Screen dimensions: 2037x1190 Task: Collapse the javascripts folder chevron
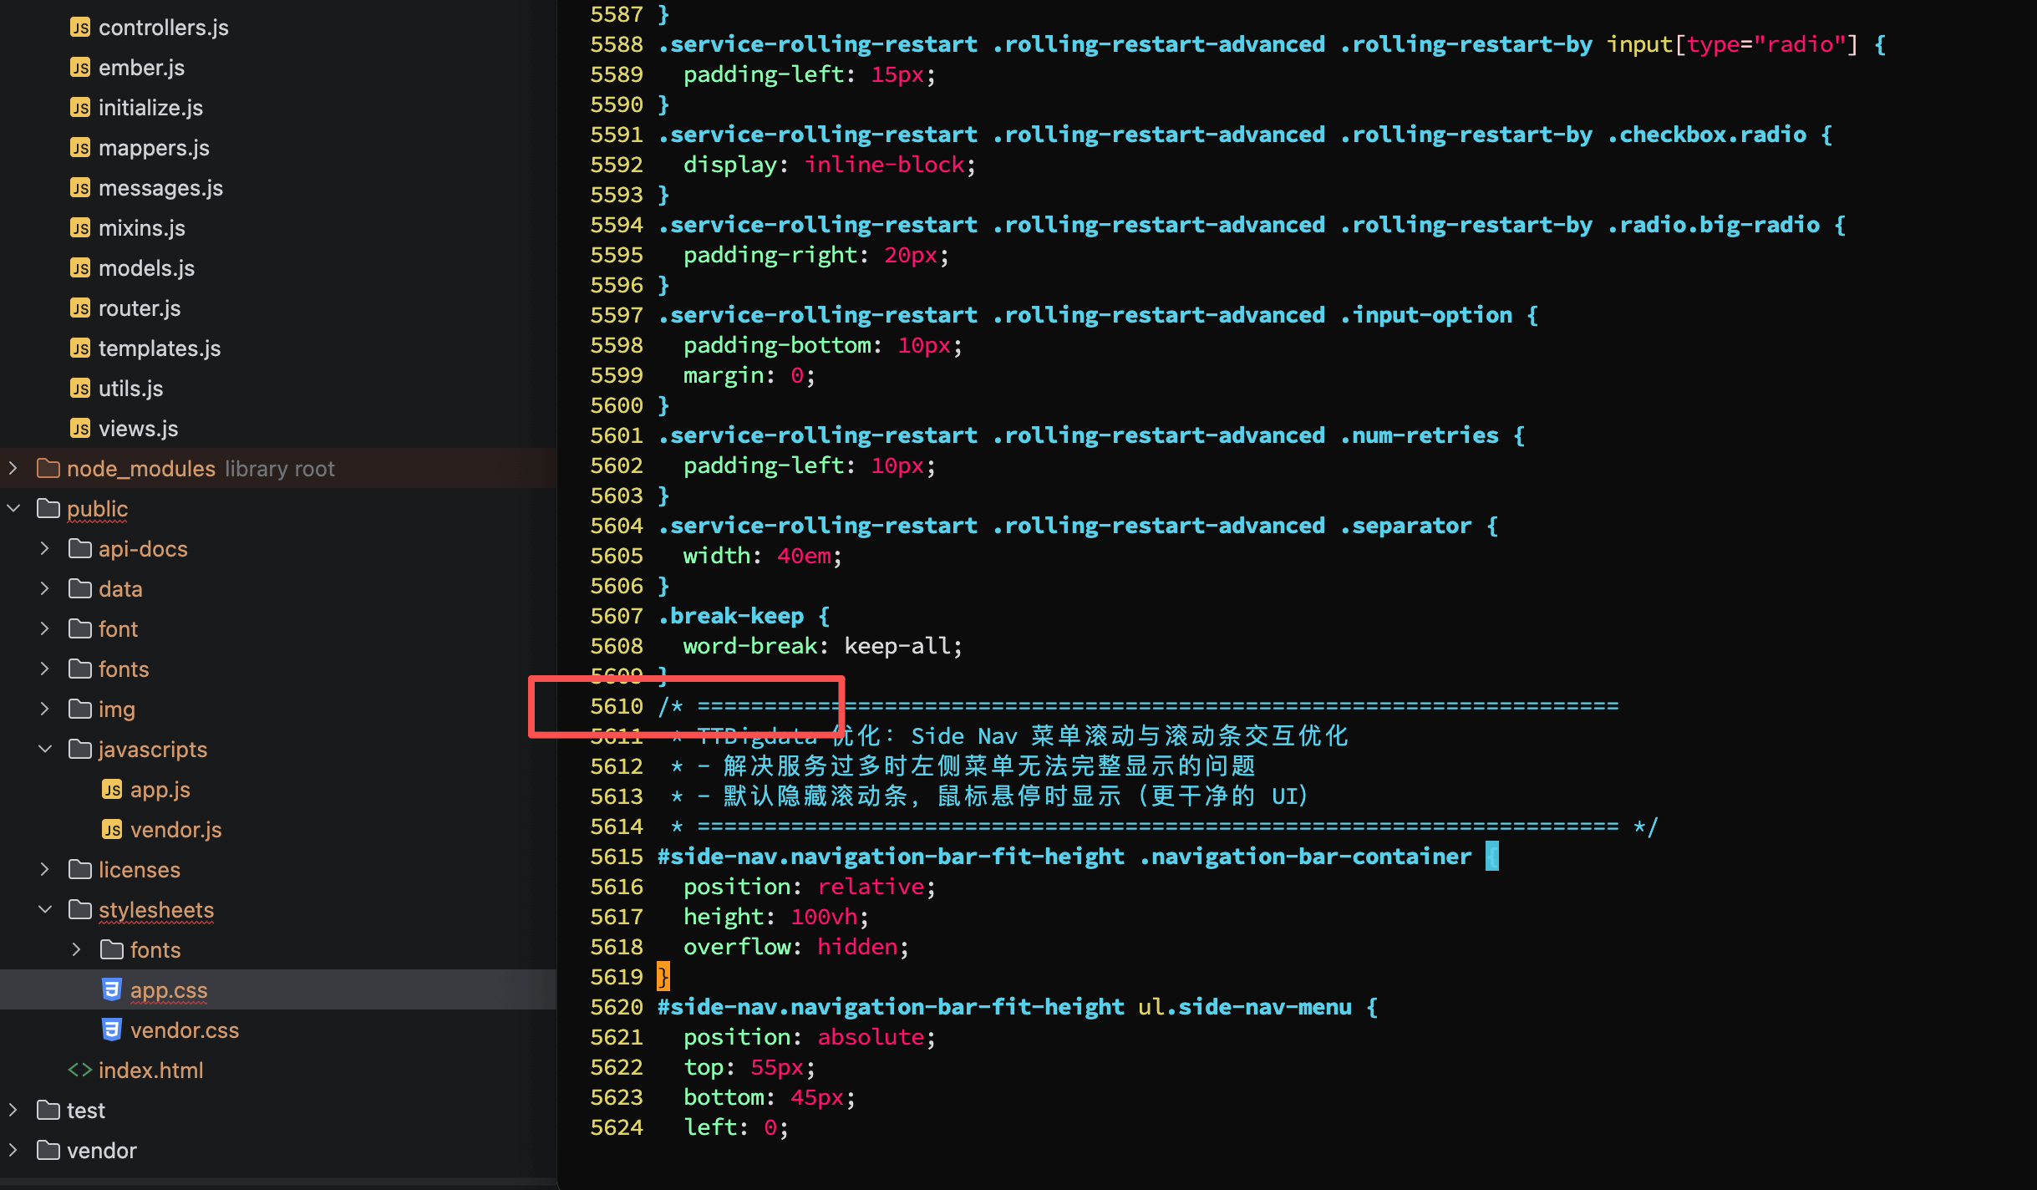coord(45,749)
